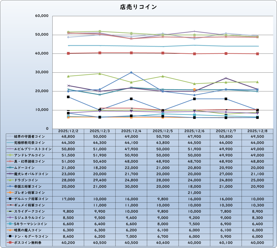Click the 21,000 cell in ゴレオン将軍コイン row
This screenshot has height=248, width=277.
[x=194, y=193]
